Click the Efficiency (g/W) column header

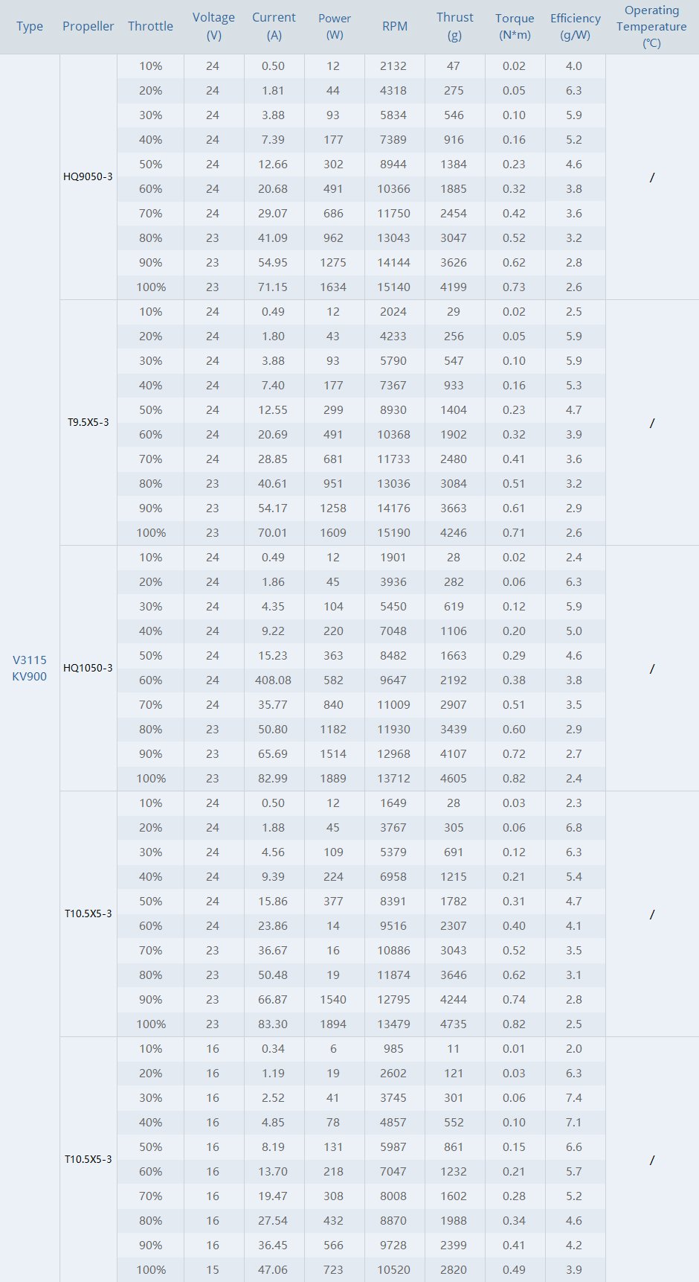(576, 27)
